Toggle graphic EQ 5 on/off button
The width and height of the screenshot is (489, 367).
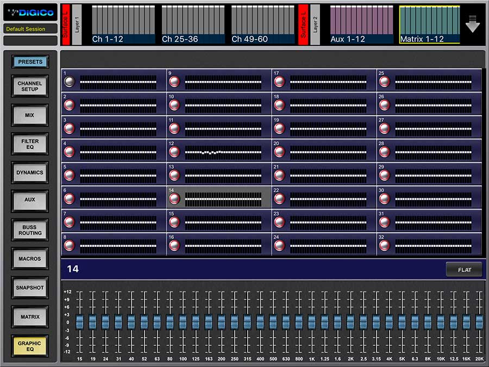69,176
